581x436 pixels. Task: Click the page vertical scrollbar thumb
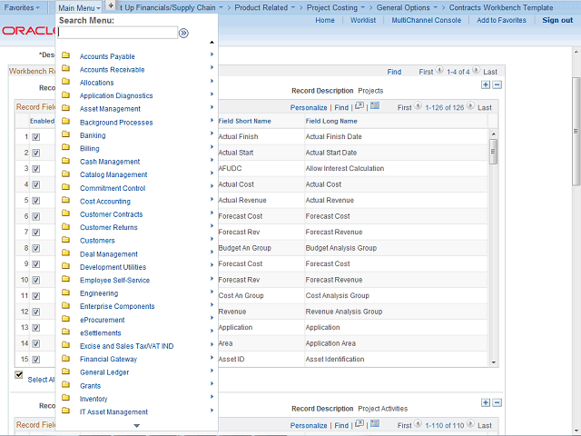(x=576, y=131)
